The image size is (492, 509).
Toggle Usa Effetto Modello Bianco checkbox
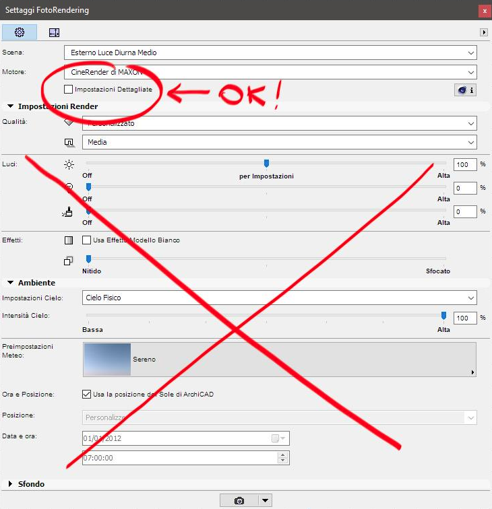coord(86,240)
